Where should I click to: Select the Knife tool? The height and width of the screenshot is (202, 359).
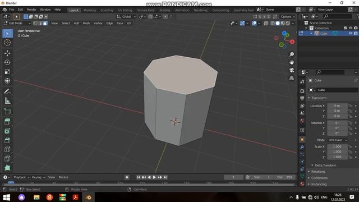click(x=7, y=158)
